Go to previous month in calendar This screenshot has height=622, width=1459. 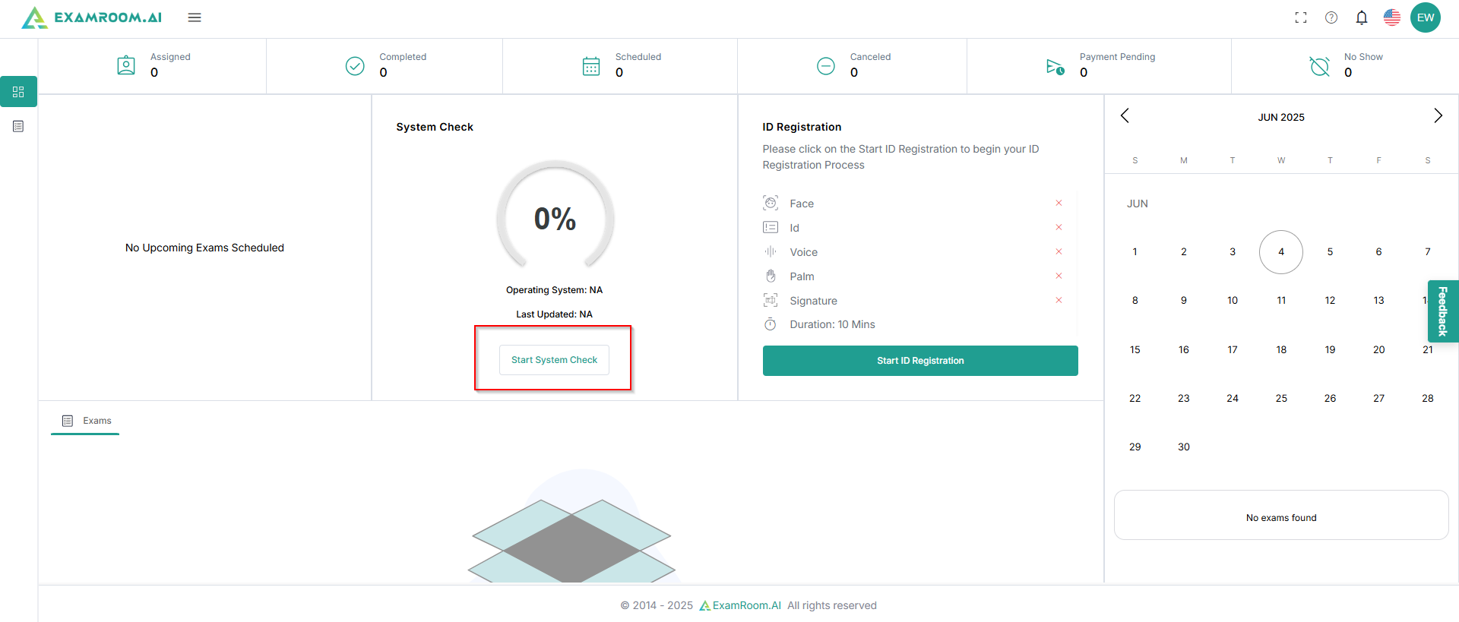pyautogui.click(x=1125, y=115)
